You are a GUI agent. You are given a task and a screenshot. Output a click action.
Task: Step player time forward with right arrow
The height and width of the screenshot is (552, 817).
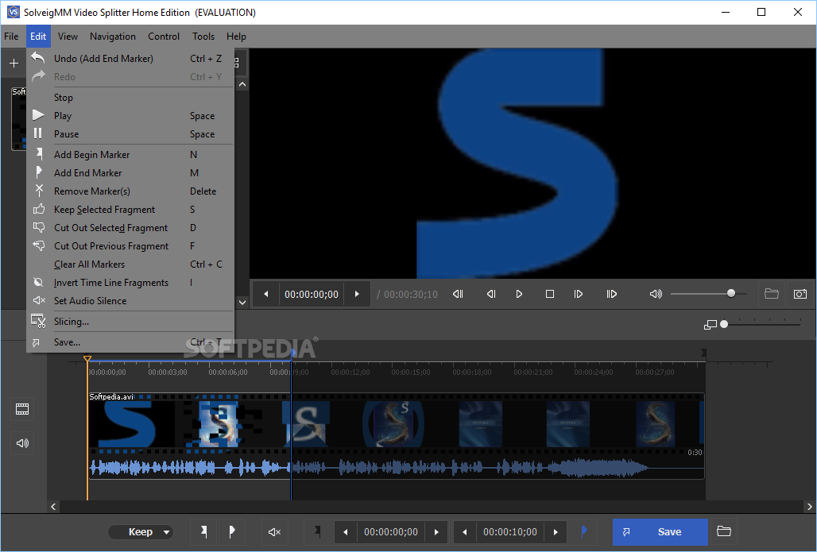point(357,294)
